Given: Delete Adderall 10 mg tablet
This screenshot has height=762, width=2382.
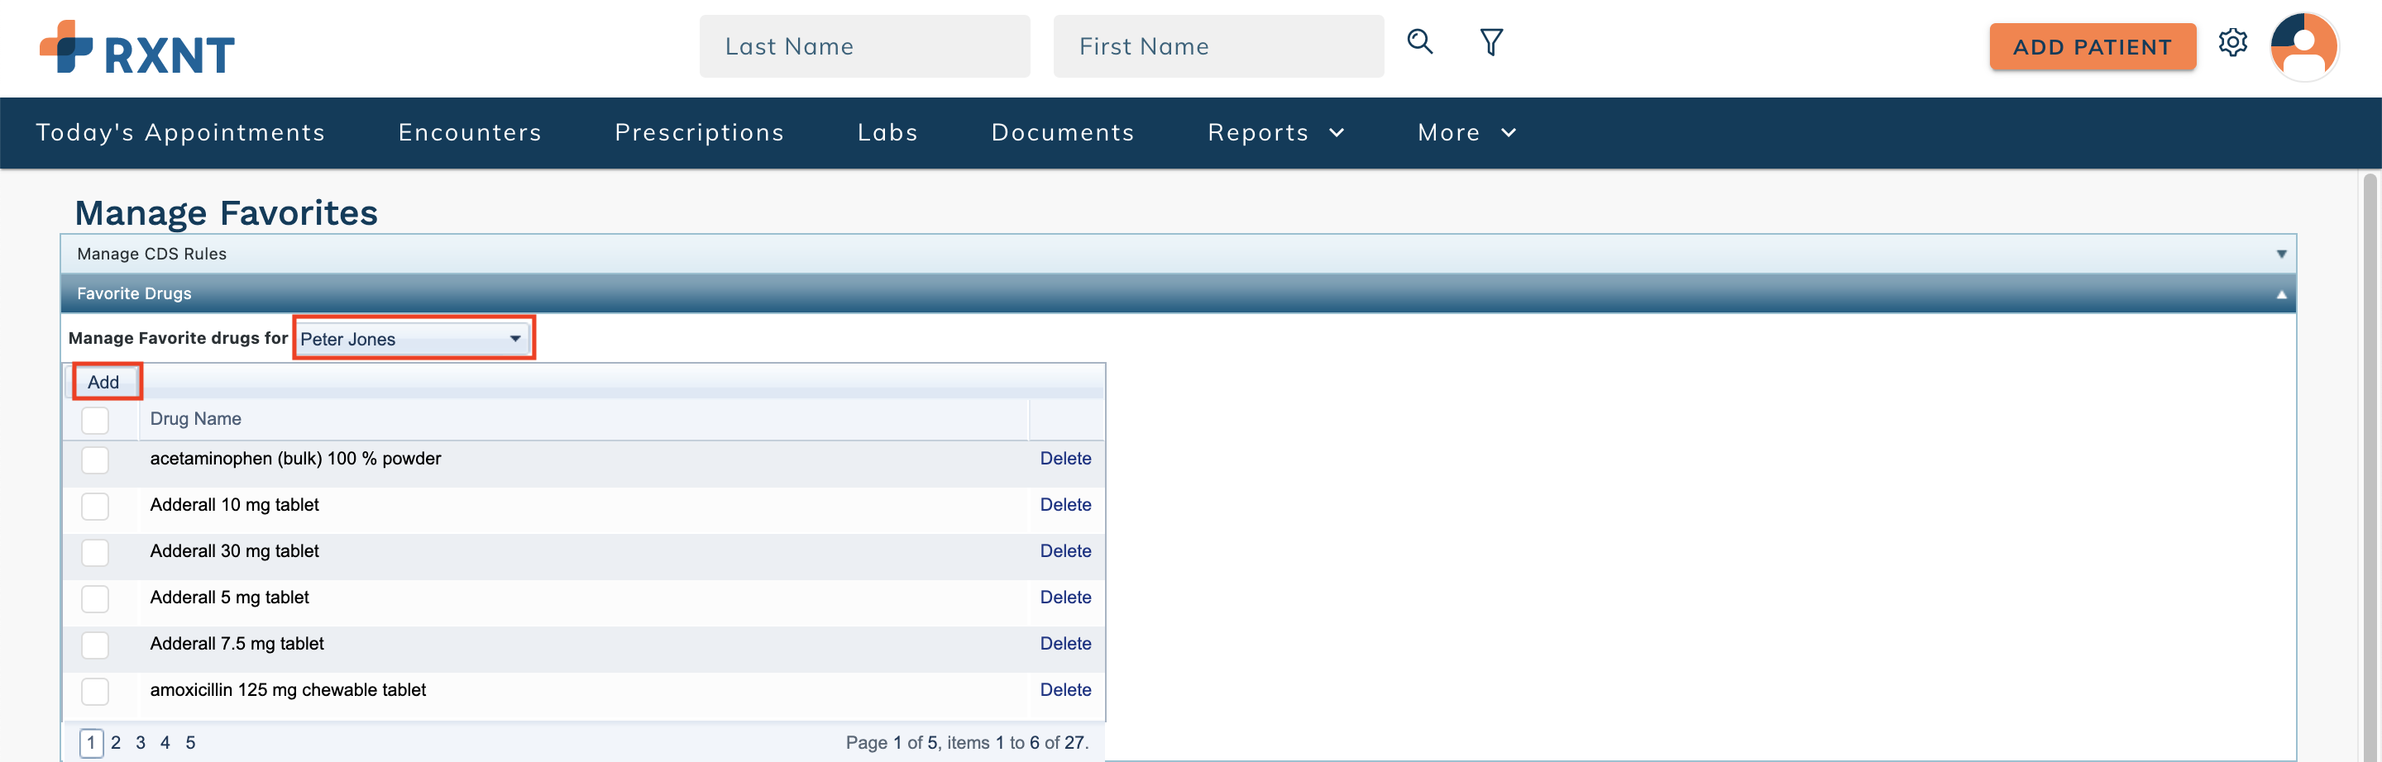Looking at the screenshot, I should [x=1065, y=505].
